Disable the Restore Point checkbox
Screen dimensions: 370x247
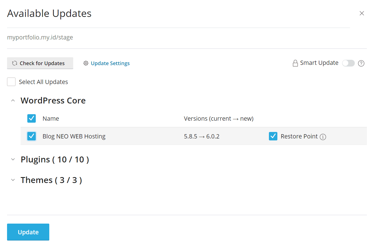click(x=273, y=136)
